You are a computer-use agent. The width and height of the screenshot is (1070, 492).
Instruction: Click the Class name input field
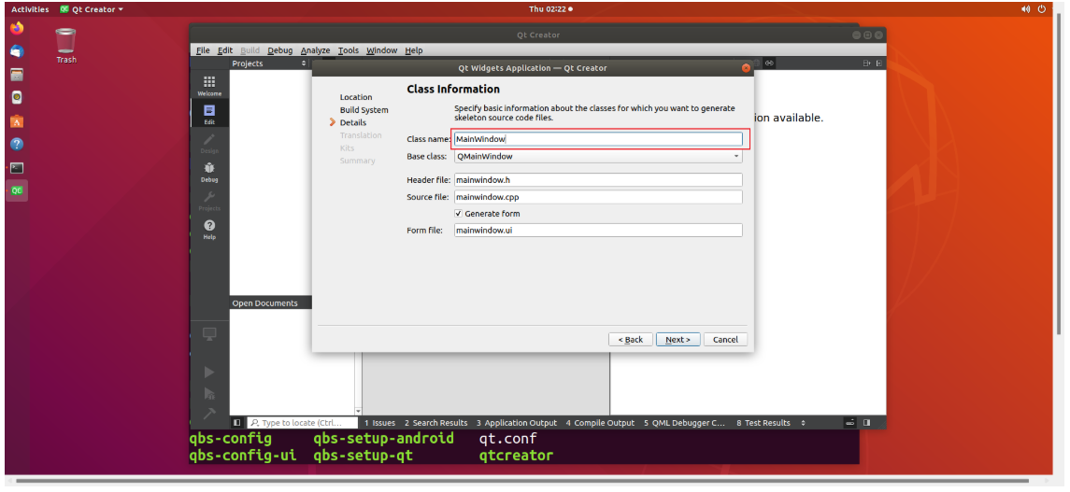point(598,139)
